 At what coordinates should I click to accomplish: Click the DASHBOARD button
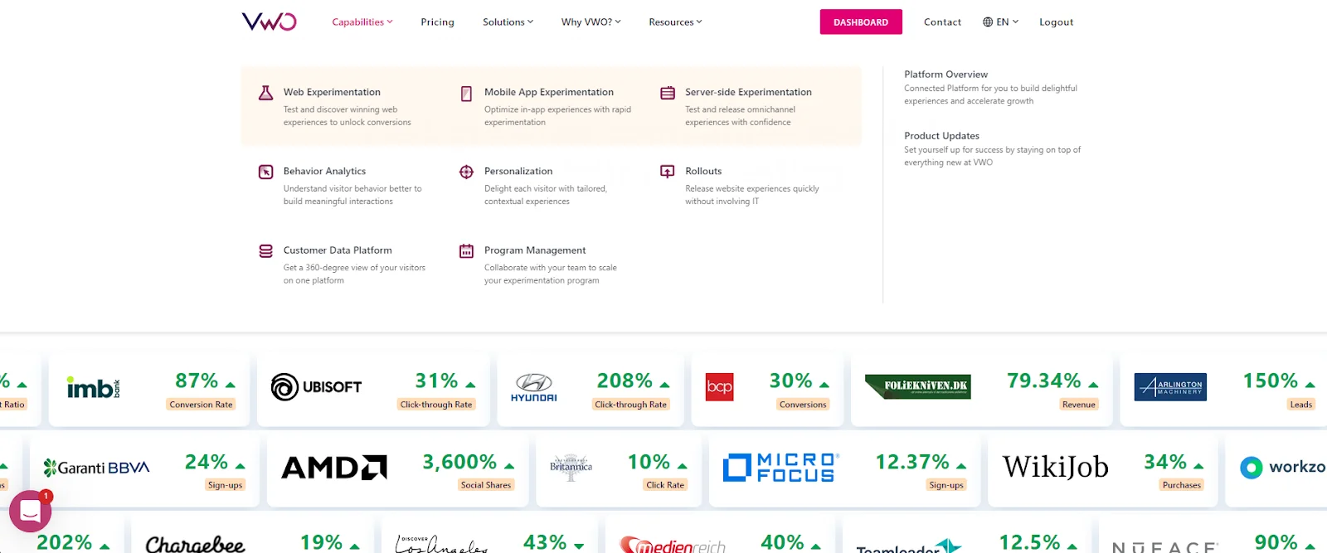coord(860,22)
